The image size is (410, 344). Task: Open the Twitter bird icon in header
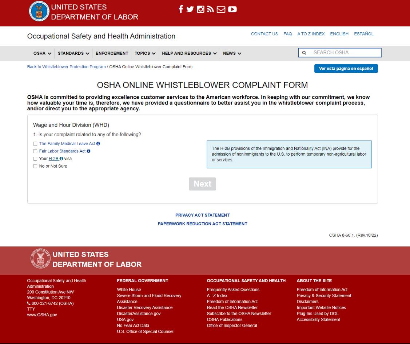tap(190, 9)
